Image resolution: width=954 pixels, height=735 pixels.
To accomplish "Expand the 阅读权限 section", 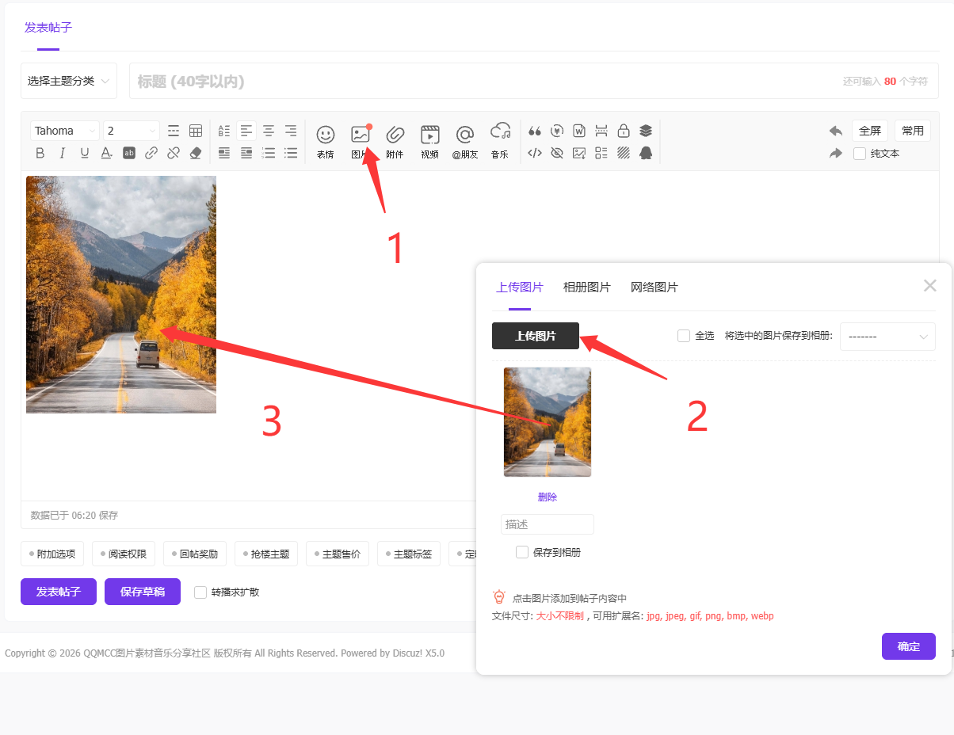I will (x=124, y=554).
